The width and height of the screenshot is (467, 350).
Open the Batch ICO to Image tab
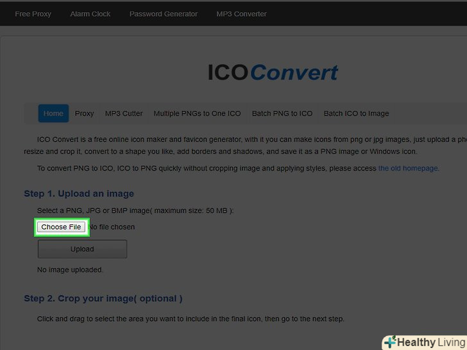(x=357, y=113)
